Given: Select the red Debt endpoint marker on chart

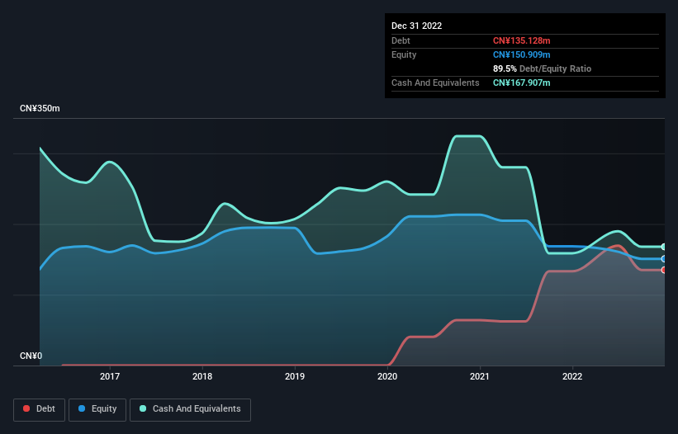Looking at the screenshot, I should [664, 270].
